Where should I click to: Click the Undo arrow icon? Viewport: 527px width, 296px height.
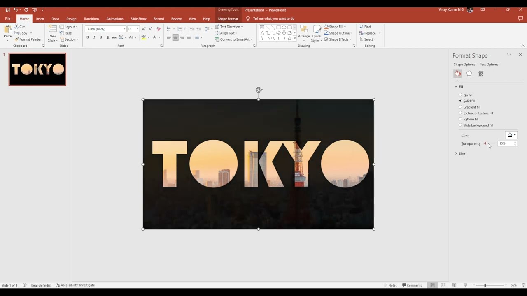pos(15,9)
